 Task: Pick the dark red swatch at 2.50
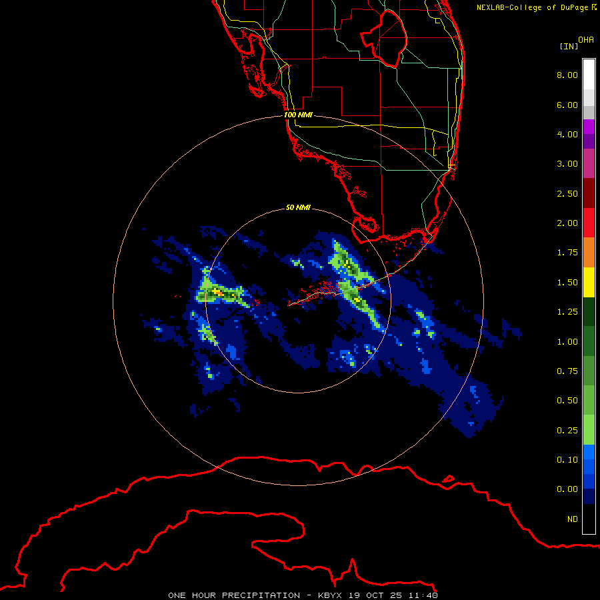click(x=589, y=193)
